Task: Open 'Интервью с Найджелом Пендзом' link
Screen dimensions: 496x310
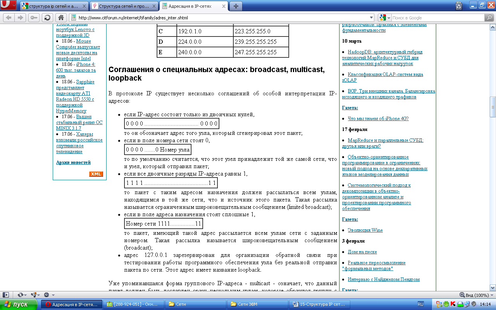Action: tap(384, 279)
